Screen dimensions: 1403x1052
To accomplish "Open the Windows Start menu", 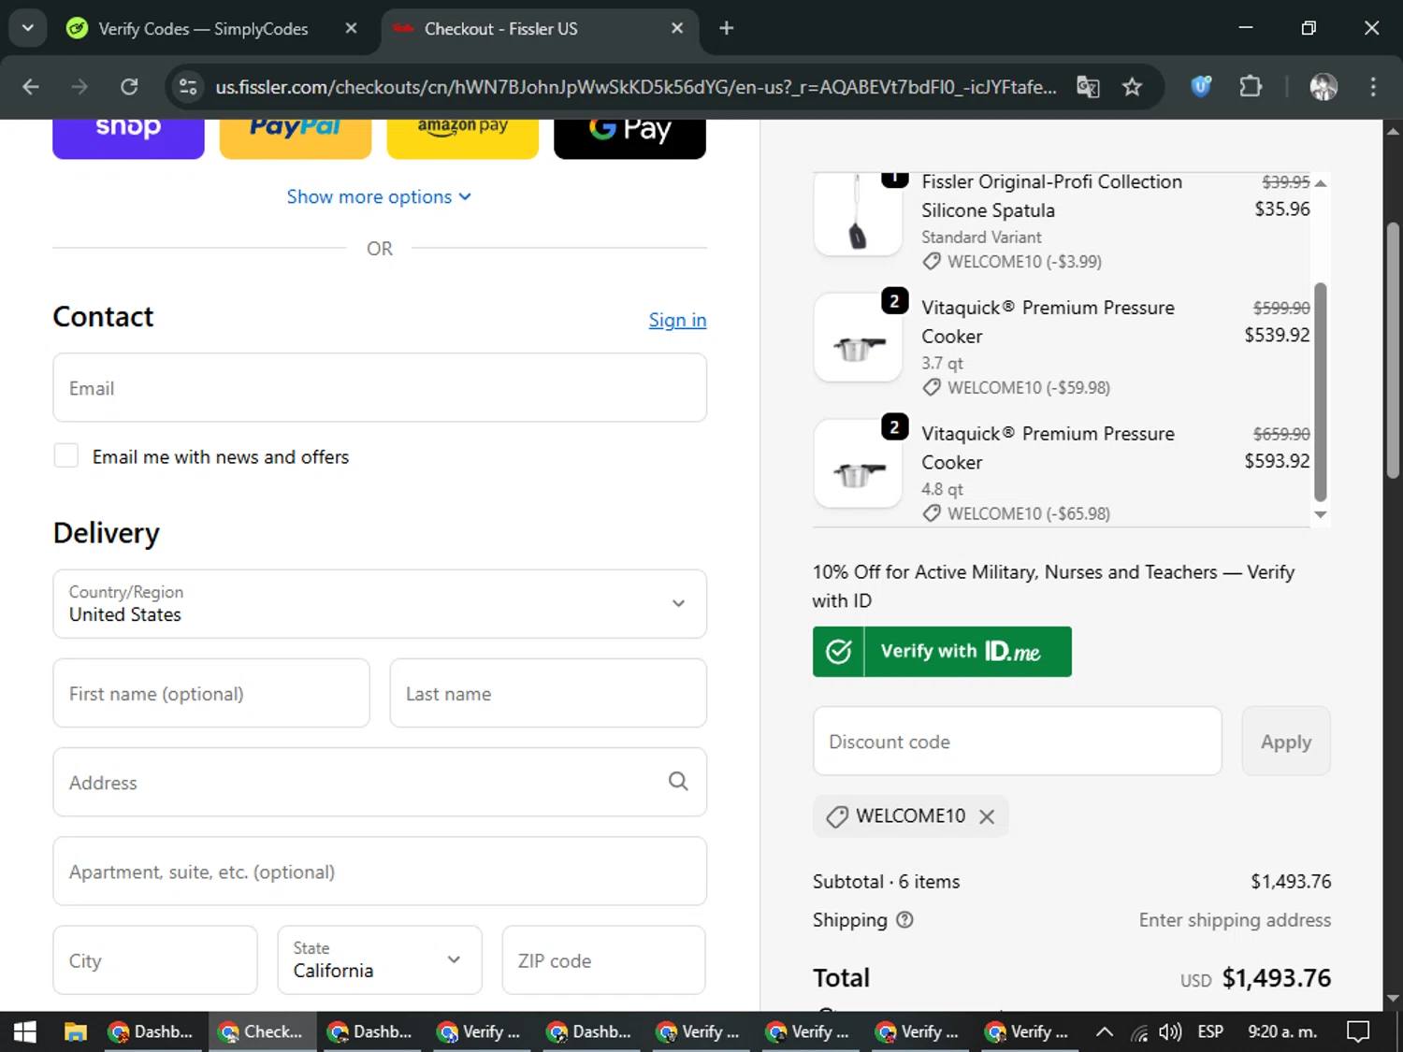I will point(25,1031).
